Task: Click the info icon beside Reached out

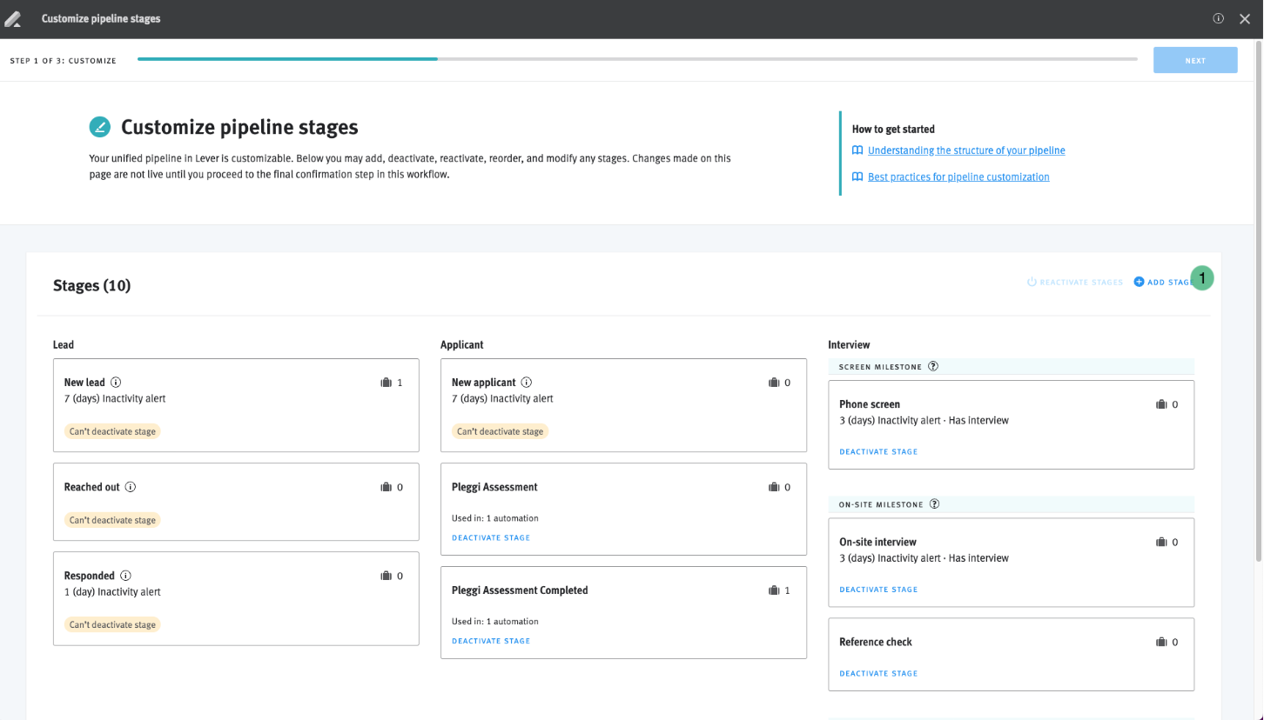Action: (131, 488)
